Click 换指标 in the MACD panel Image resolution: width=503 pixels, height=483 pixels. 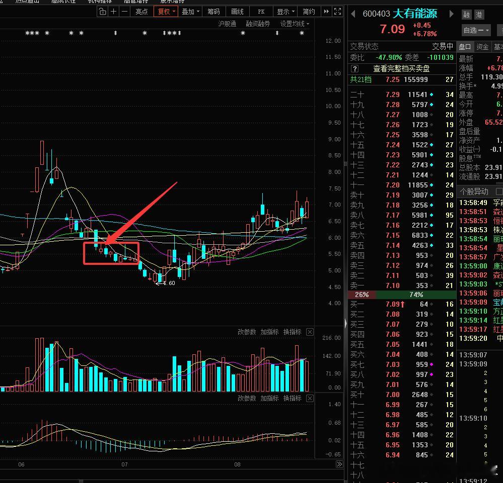click(x=292, y=398)
